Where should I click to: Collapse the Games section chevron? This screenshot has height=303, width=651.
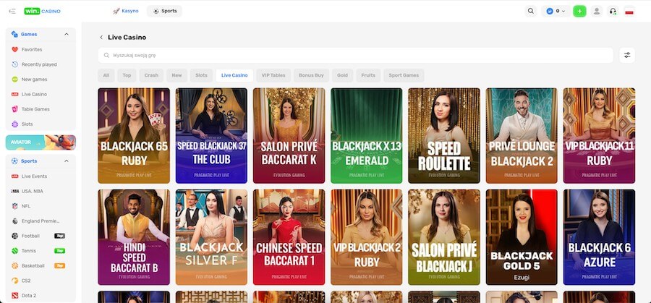[x=67, y=34]
